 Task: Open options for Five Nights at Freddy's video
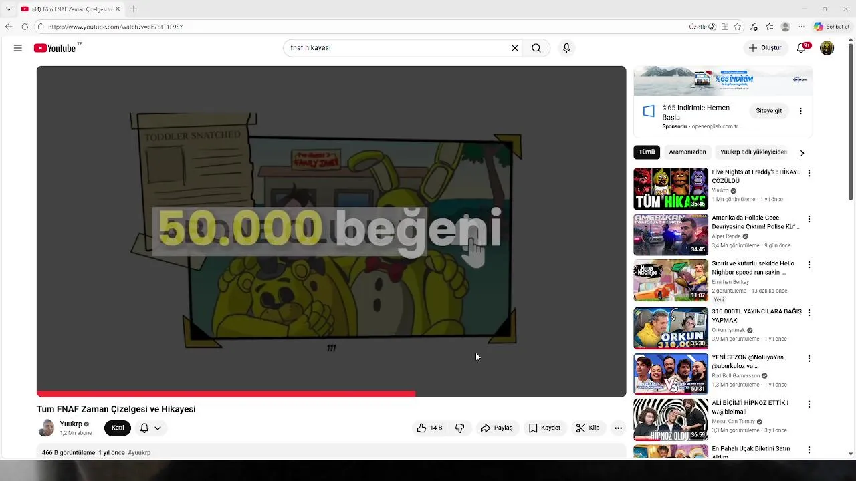(x=809, y=173)
